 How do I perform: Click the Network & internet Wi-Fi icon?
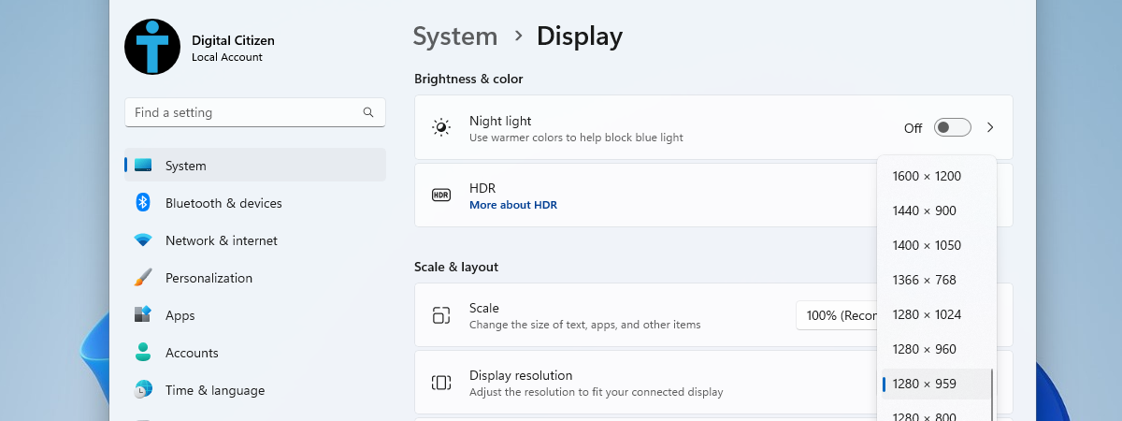click(x=143, y=240)
